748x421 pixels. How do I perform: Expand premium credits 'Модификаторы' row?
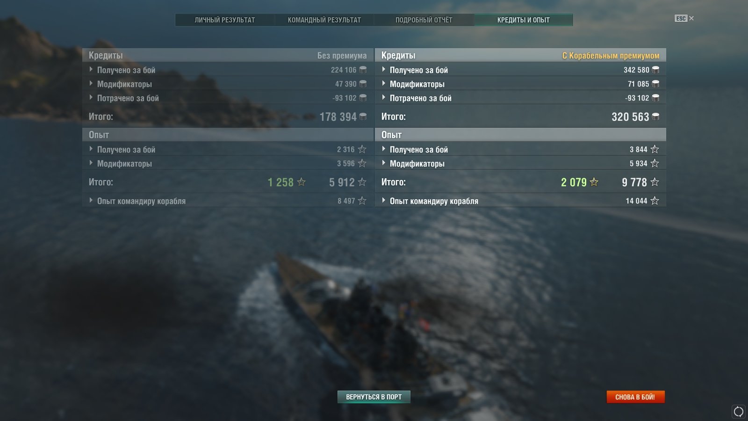(383, 84)
